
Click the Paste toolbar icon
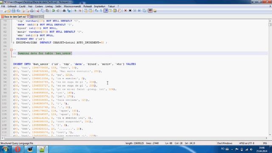click(47, 11)
